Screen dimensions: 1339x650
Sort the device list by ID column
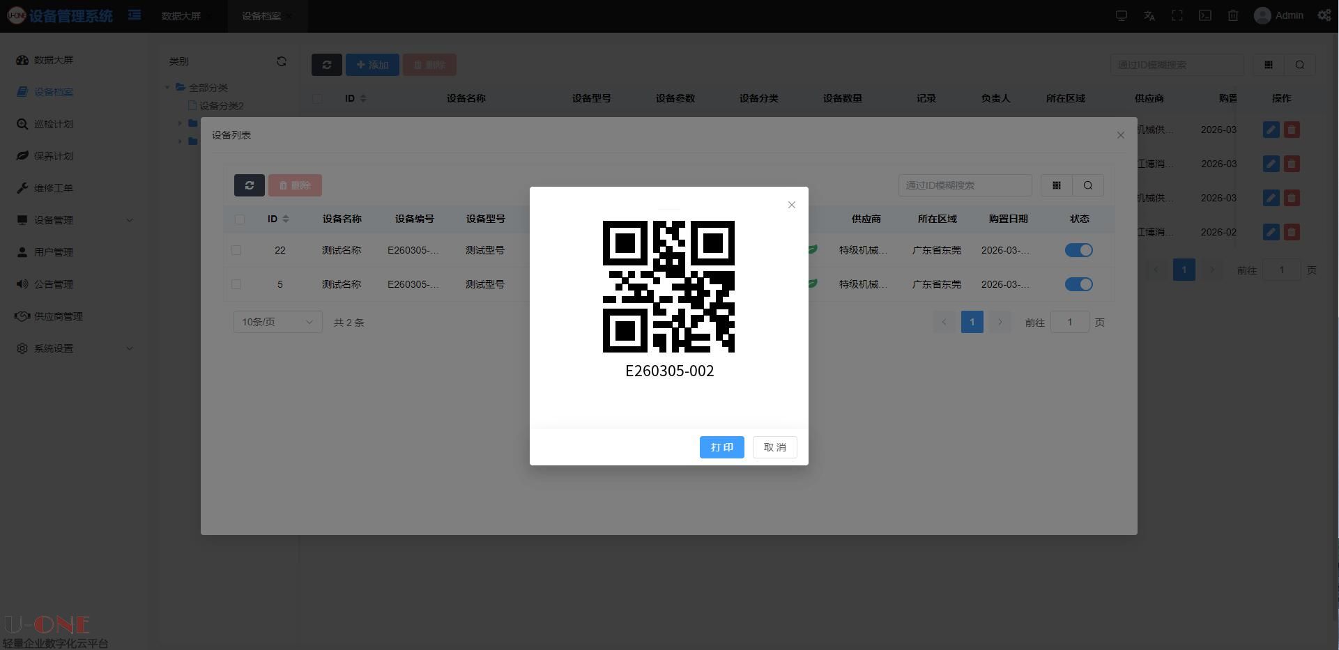click(x=285, y=219)
